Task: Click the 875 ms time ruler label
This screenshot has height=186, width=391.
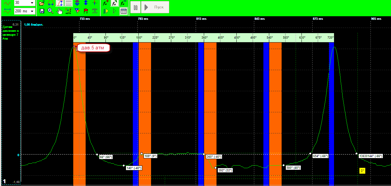Action: 318,19
